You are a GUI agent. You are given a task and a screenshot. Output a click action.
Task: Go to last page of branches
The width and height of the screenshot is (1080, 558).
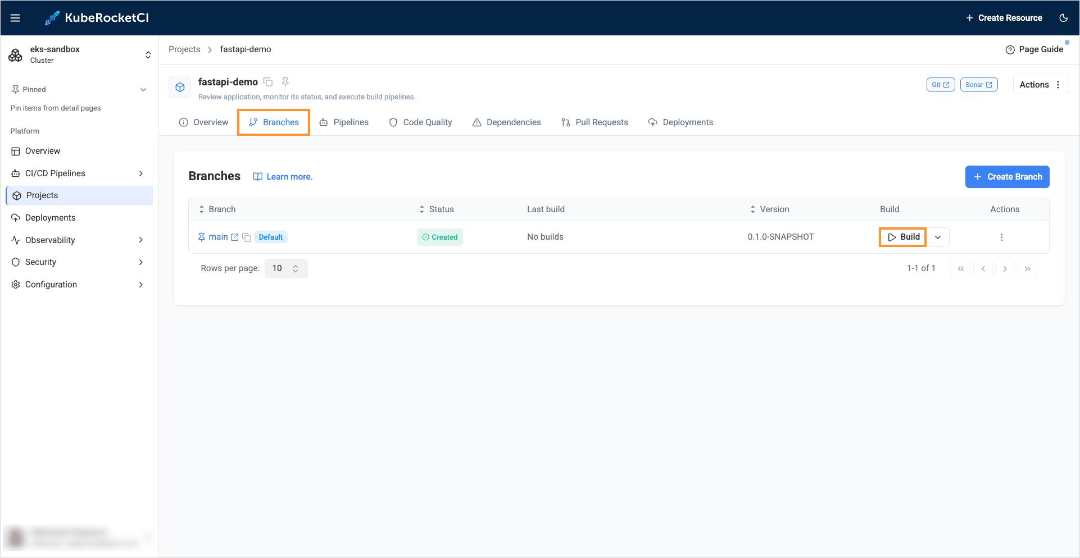[1028, 269]
